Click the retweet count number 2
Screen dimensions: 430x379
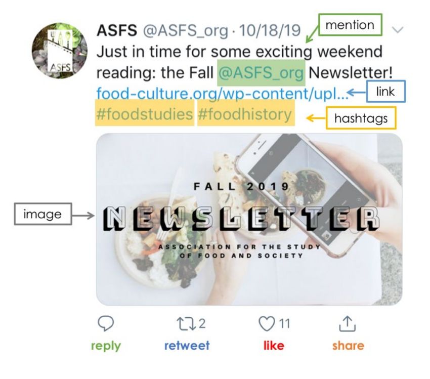(x=202, y=324)
